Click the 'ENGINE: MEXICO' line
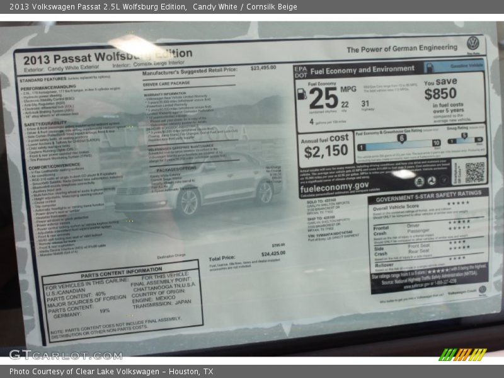The height and width of the screenshot is (378, 504). pyautogui.click(x=154, y=299)
